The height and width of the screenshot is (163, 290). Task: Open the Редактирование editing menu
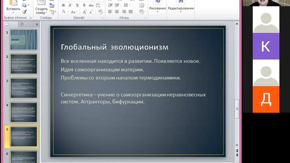181,7
